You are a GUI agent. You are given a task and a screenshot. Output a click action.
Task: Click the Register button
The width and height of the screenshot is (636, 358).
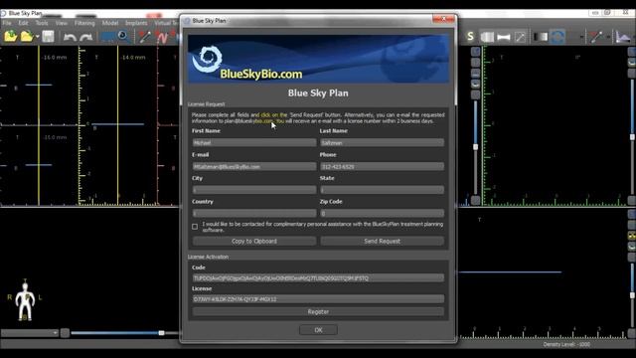(318, 311)
